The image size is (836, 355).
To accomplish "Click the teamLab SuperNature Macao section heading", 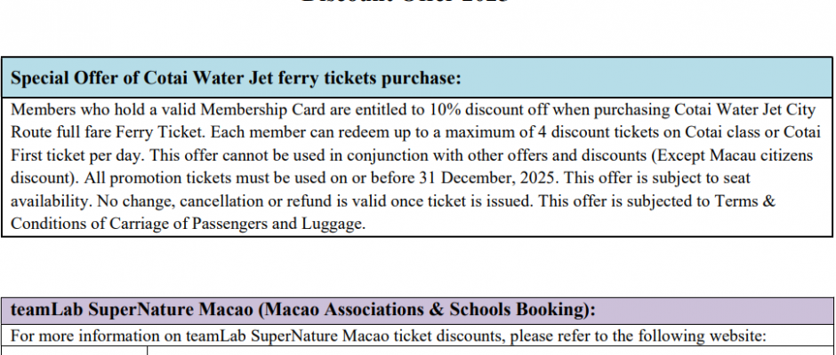I will (x=302, y=310).
